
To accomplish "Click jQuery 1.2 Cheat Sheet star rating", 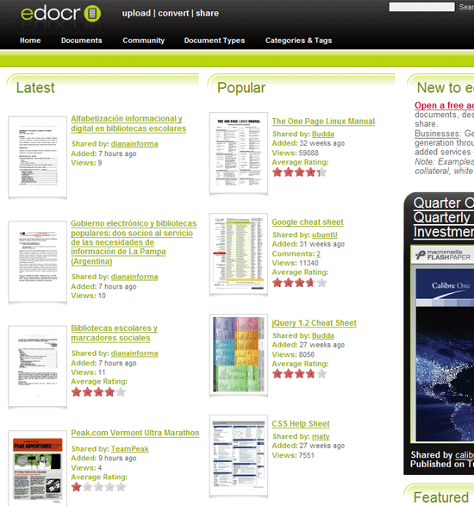I will 299,374.
